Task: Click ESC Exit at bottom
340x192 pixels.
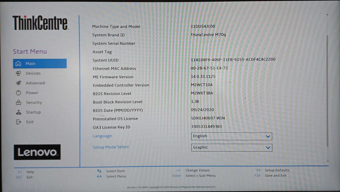Action: (x=24, y=177)
